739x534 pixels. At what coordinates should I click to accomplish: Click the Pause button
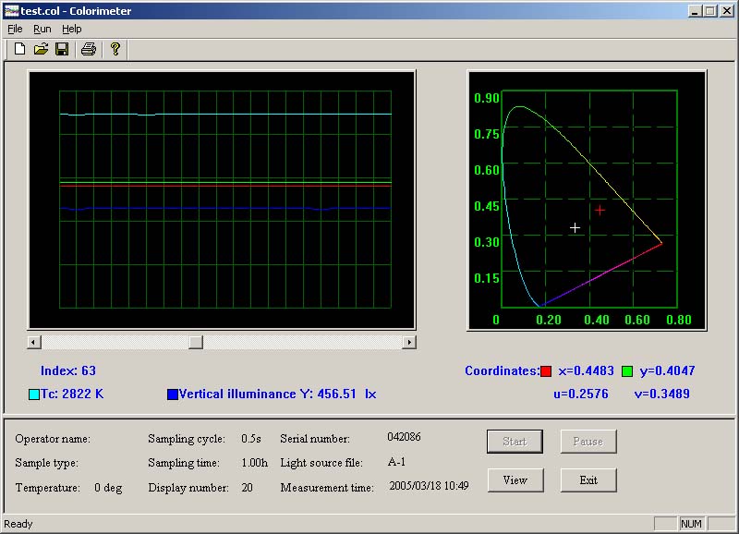[x=588, y=442]
